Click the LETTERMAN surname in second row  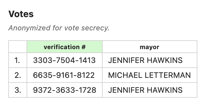point(168,75)
